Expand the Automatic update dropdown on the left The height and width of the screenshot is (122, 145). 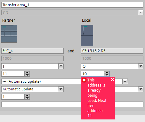(x=61, y=89)
